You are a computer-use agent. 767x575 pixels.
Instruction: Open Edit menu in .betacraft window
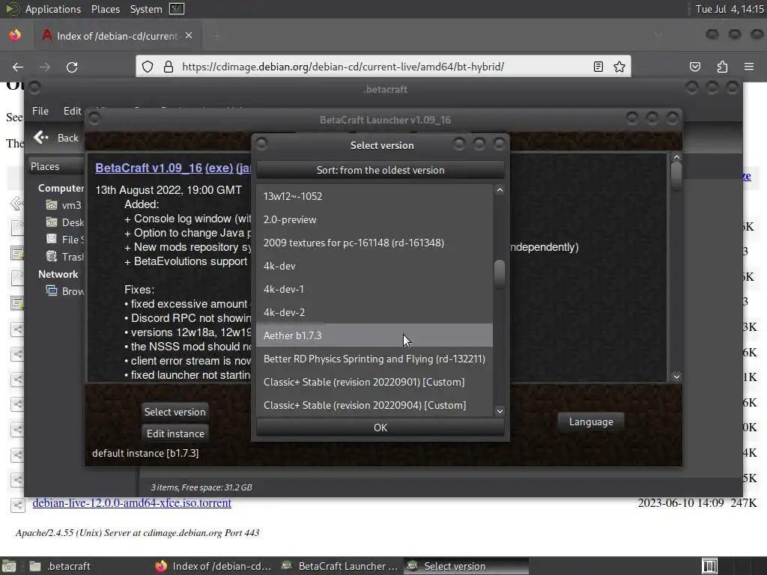coord(72,111)
